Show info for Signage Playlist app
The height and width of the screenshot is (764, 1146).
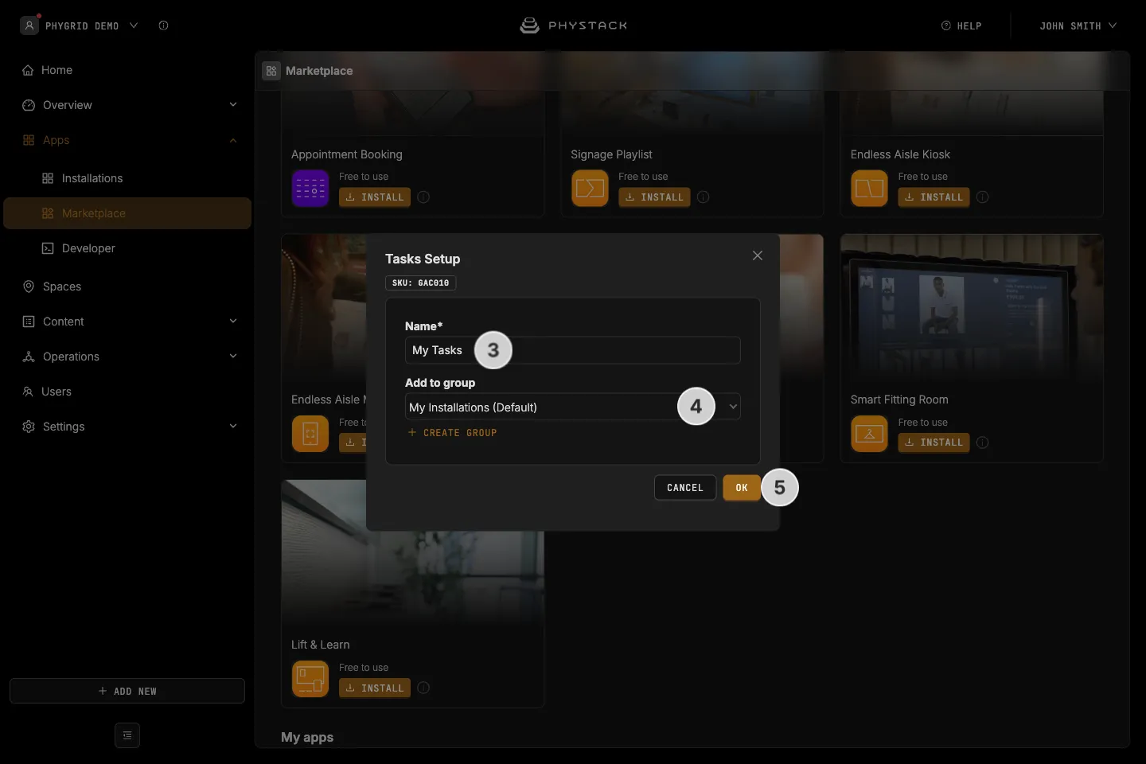pyautogui.click(x=704, y=197)
